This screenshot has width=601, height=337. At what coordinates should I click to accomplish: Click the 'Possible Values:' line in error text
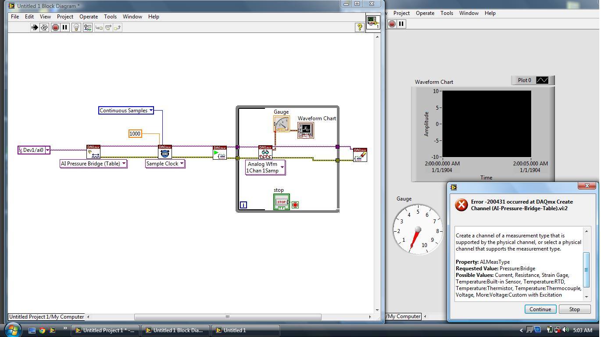512,275
